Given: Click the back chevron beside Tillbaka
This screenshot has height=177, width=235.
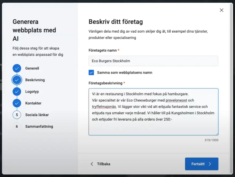Looking at the screenshot, I should pyautogui.click(x=92, y=164).
